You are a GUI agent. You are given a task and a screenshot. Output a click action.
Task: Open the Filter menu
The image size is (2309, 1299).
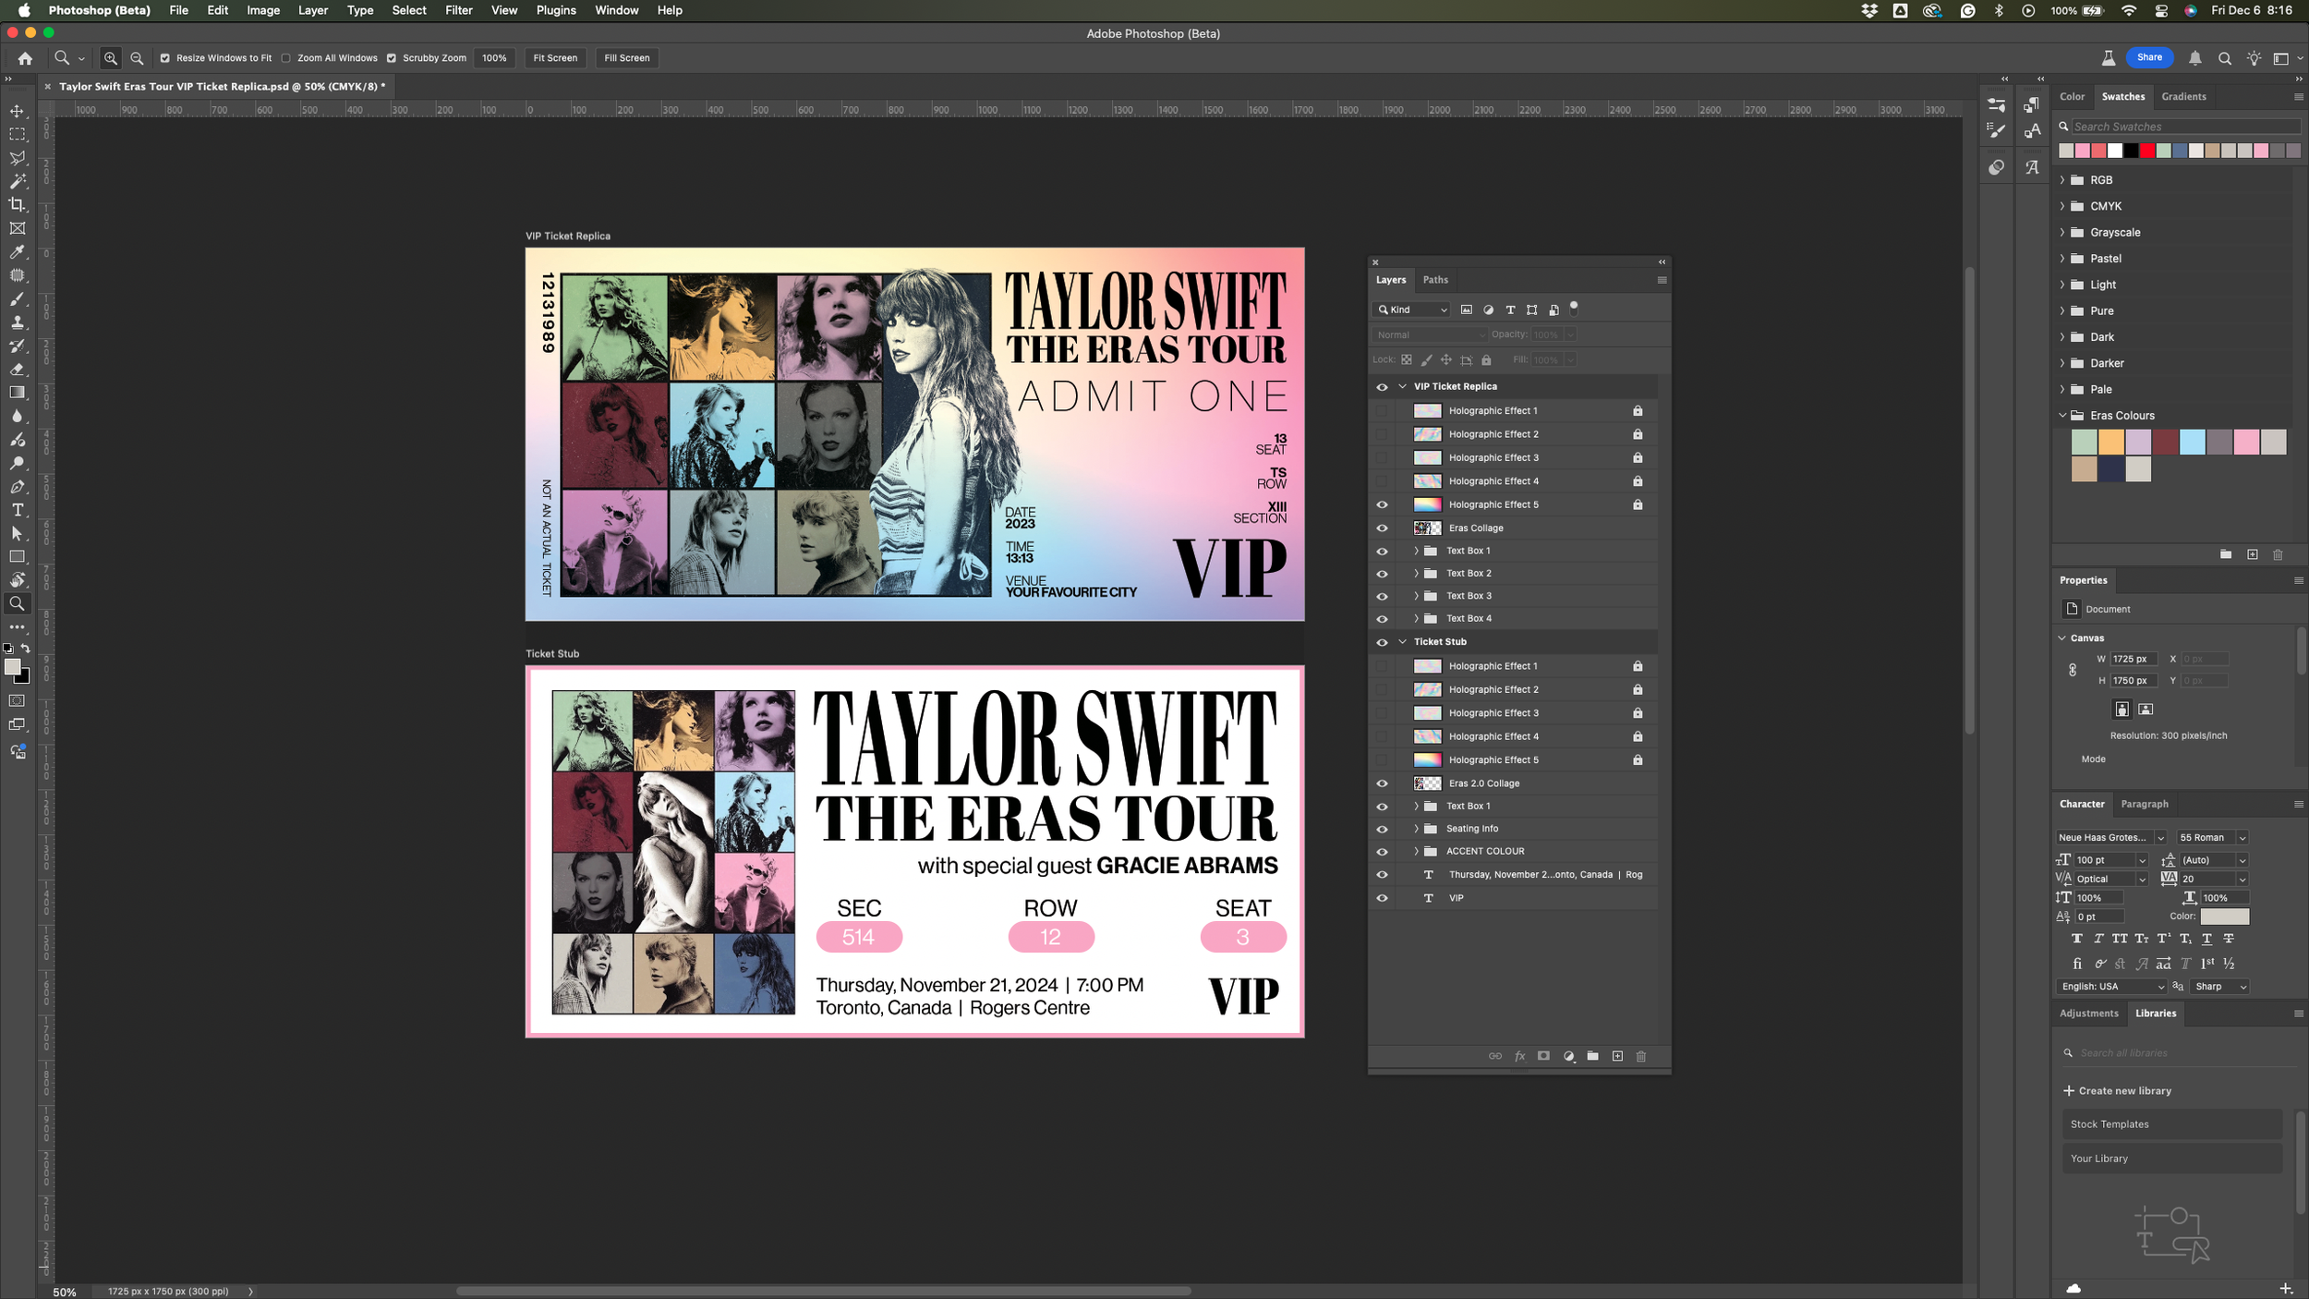click(458, 10)
